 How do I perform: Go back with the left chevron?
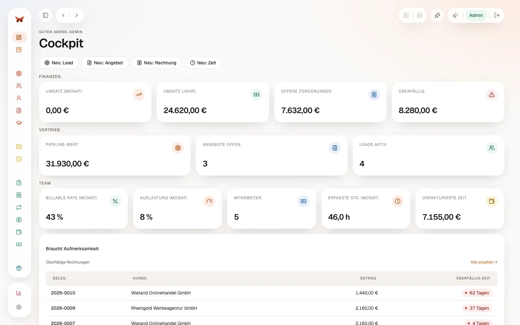coord(63,15)
